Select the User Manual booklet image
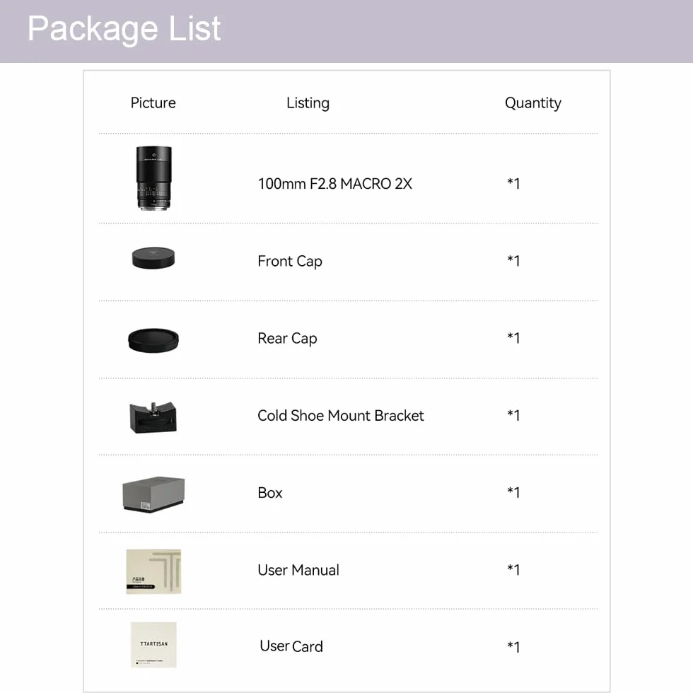The width and height of the screenshot is (693, 693). (153, 571)
